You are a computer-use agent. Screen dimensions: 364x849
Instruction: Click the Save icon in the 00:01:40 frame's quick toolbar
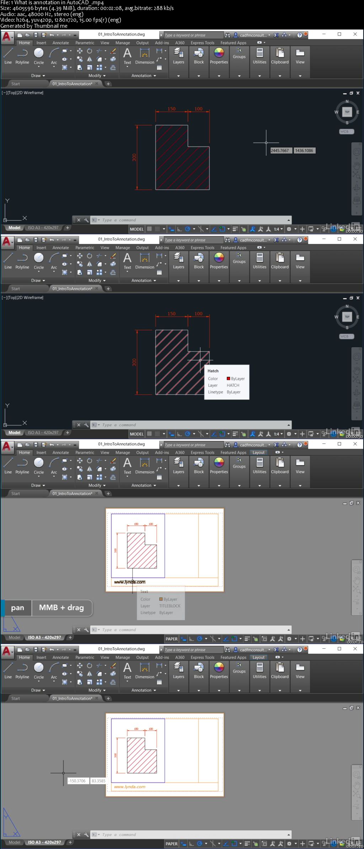[x=36, y=649]
